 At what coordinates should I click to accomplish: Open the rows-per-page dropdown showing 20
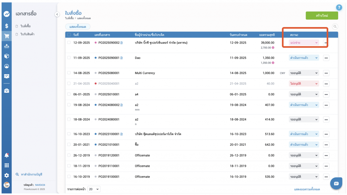click(x=94, y=189)
